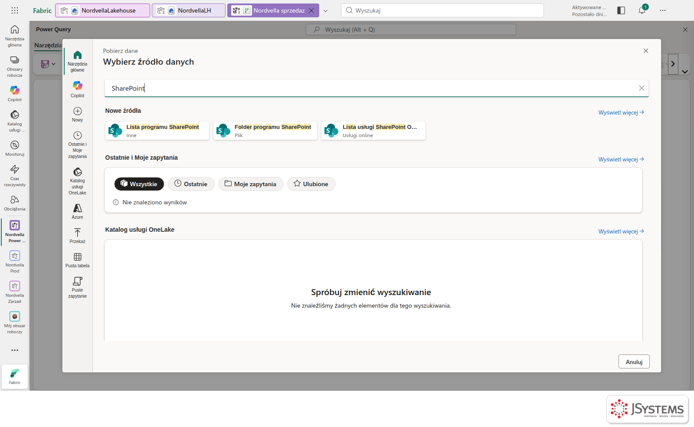
Task: Select Pusta tabela option
Action: click(x=78, y=260)
